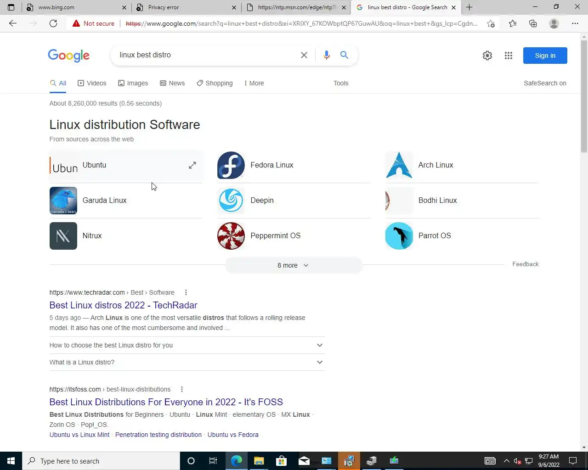Open Edge Favorites list icon
The image size is (588, 470).
(513, 23)
